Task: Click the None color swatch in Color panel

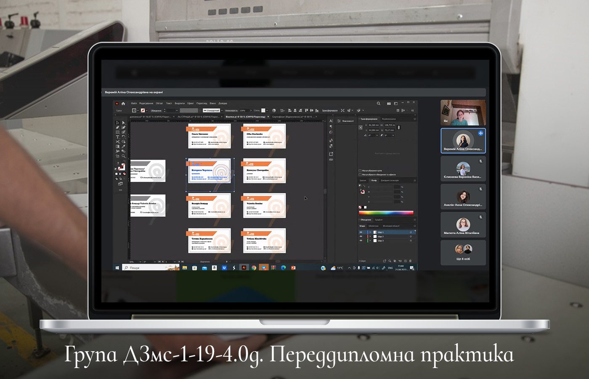Action: tap(360, 207)
